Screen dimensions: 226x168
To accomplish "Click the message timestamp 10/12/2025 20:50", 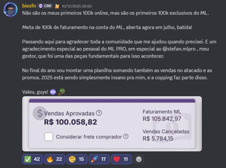I will [77, 6].
